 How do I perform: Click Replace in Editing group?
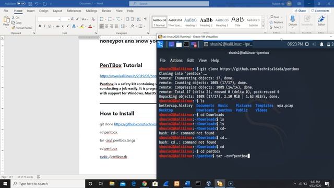click(x=276, y=22)
